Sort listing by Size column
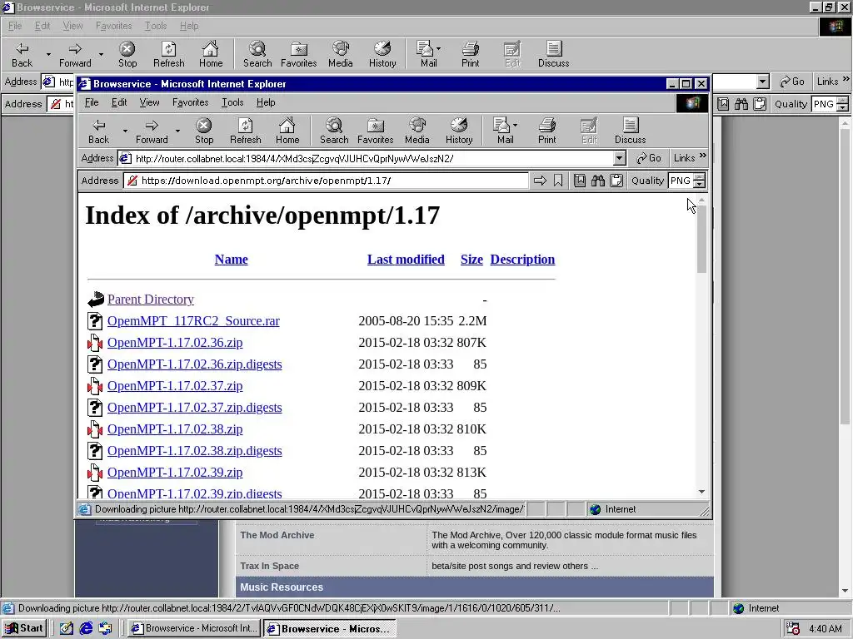This screenshot has width=853, height=639. (471, 260)
